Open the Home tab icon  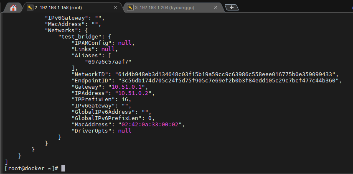coord(13,8)
